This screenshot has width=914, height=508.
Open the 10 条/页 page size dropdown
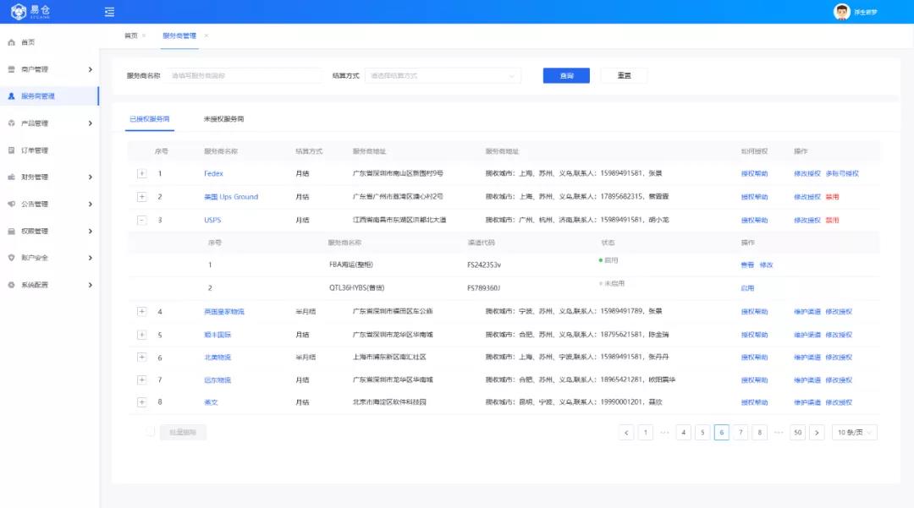point(854,433)
